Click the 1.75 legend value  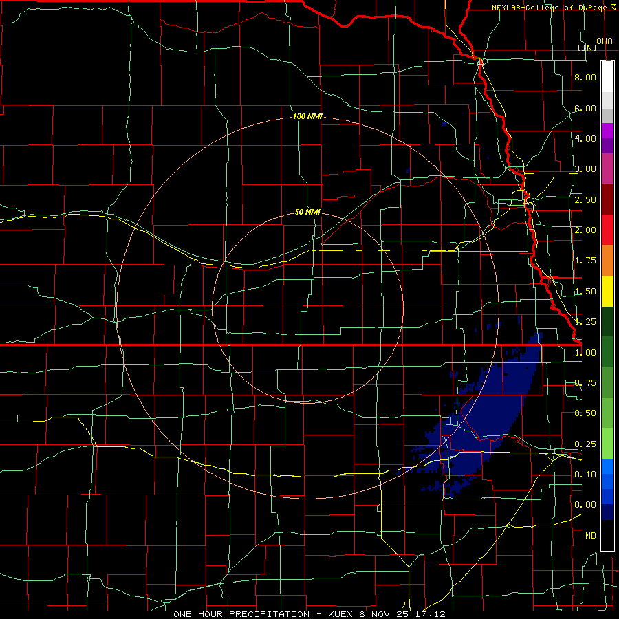585,261
